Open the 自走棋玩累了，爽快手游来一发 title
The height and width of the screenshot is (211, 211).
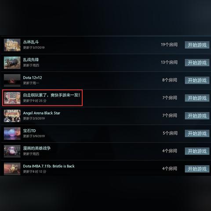51,95
